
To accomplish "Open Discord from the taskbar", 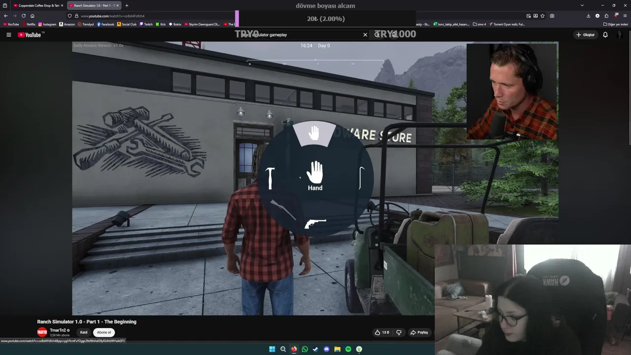I will coord(326,349).
